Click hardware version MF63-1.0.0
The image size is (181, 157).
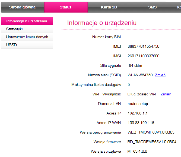[137, 151]
